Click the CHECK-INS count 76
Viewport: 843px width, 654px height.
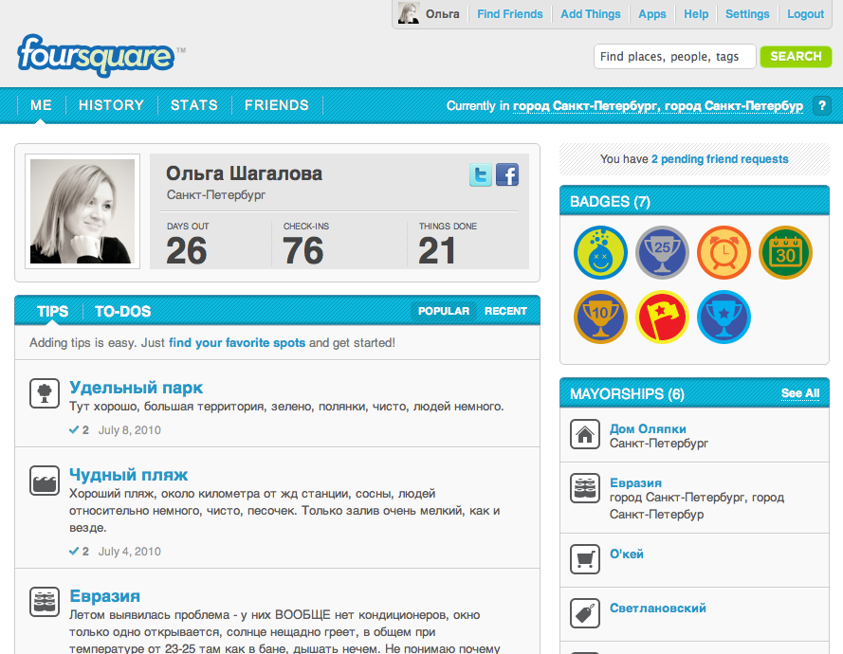tap(303, 251)
